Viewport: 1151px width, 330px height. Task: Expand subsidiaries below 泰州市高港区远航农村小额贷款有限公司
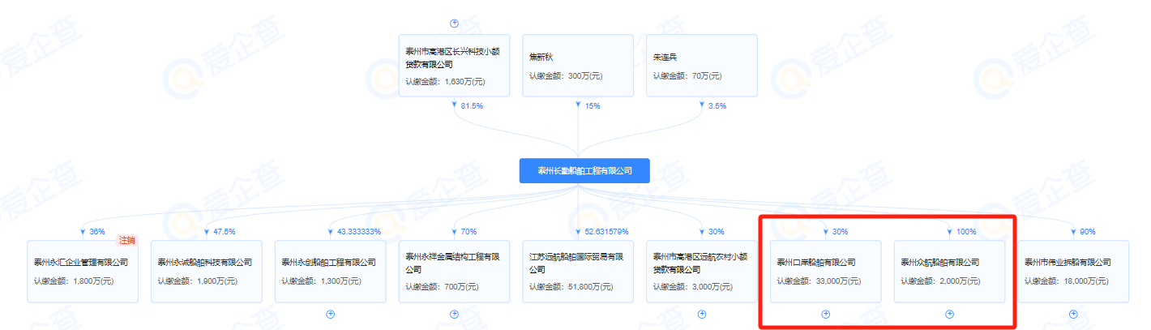(702, 314)
